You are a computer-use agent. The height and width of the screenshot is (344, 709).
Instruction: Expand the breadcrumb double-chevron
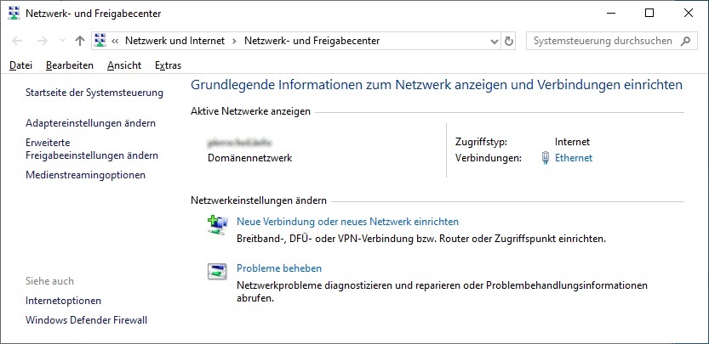click(x=115, y=41)
